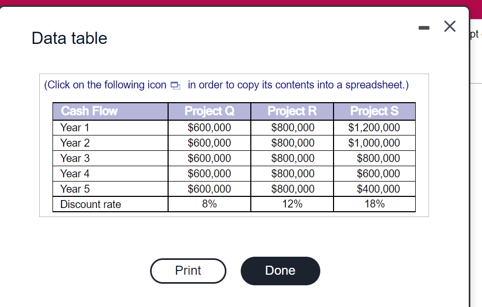
Task: Click Project S Year 2 value $1,000,000
Action: click(374, 143)
